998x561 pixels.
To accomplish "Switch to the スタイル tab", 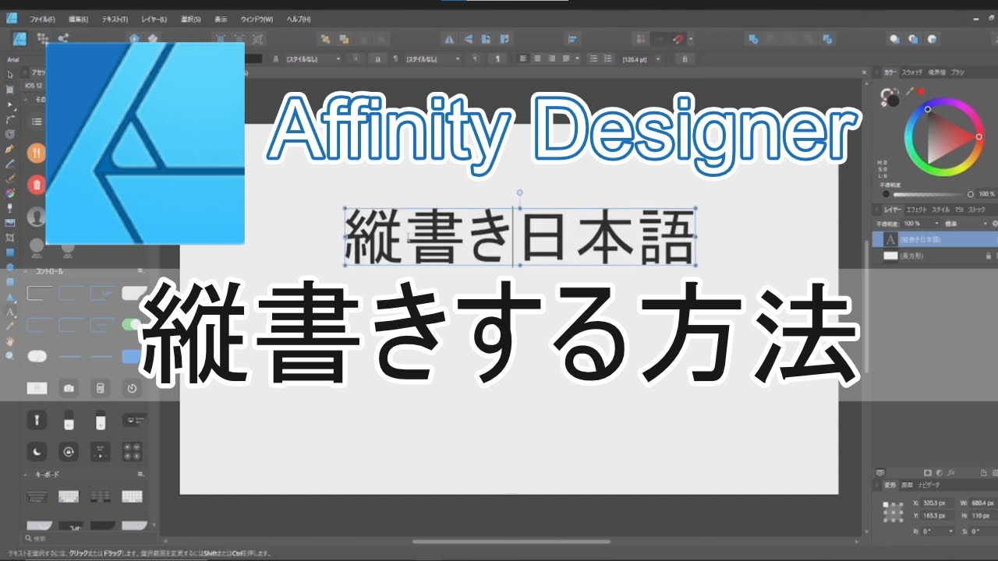I will point(941,210).
